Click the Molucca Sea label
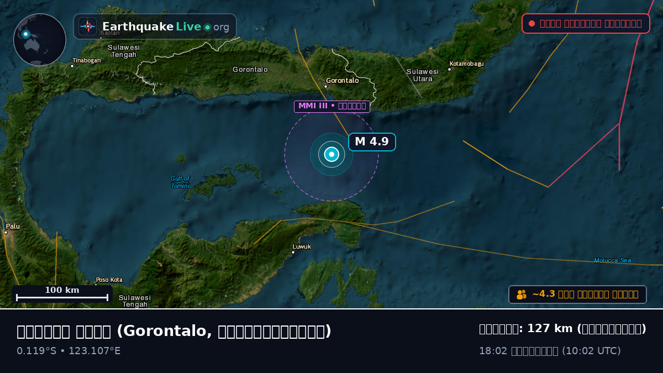Viewport: 663px width, 373px height. coord(612,261)
